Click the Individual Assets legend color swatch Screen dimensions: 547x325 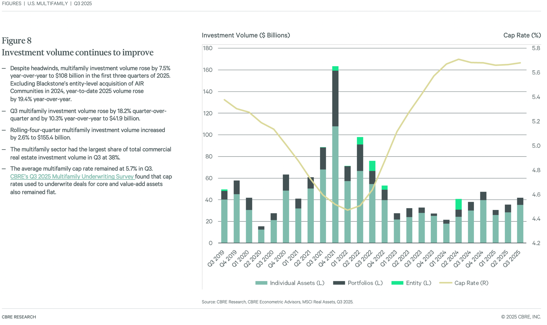click(x=261, y=283)
